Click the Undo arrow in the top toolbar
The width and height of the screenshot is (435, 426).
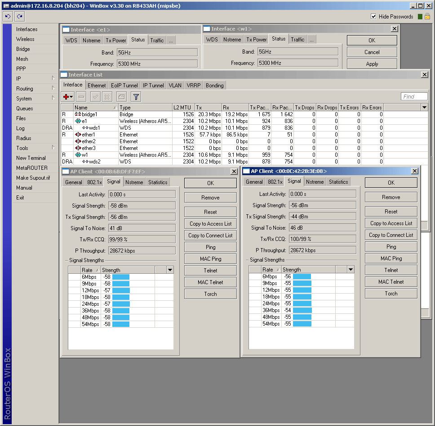(x=8, y=17)
